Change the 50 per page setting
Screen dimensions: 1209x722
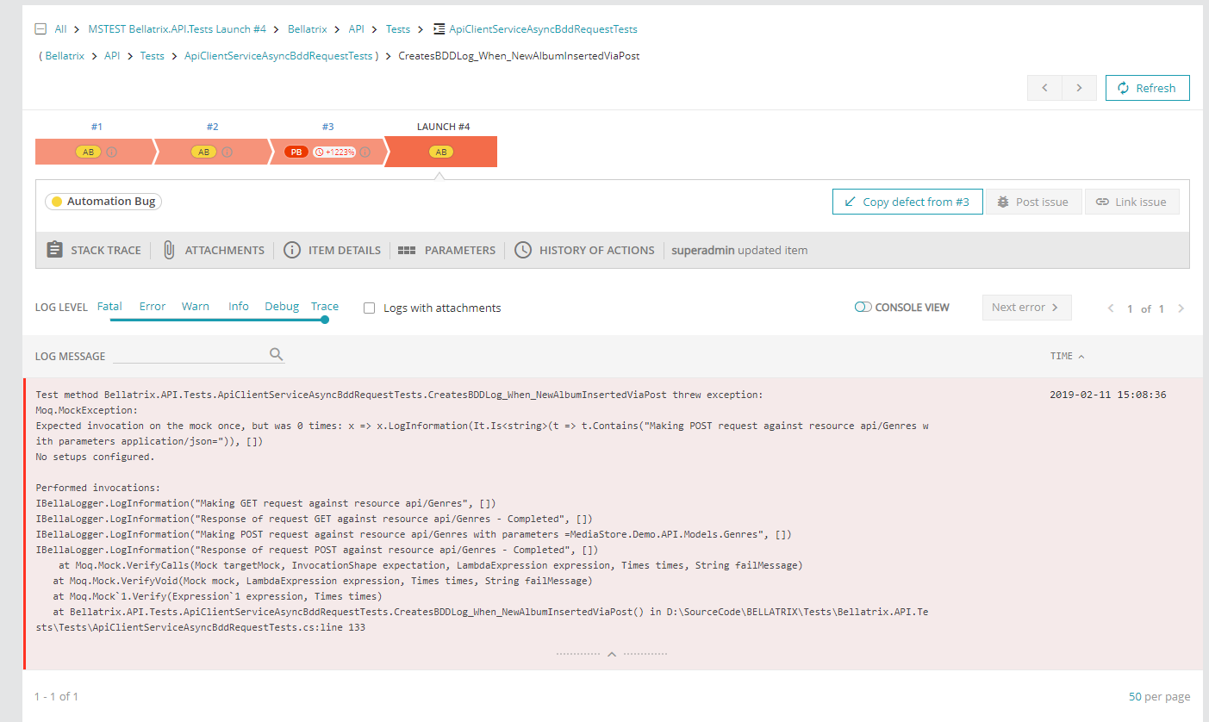click(x=1159, y=696)
